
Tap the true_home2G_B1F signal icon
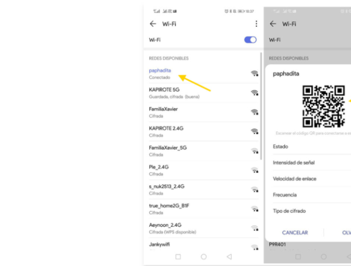coord(254,209)
